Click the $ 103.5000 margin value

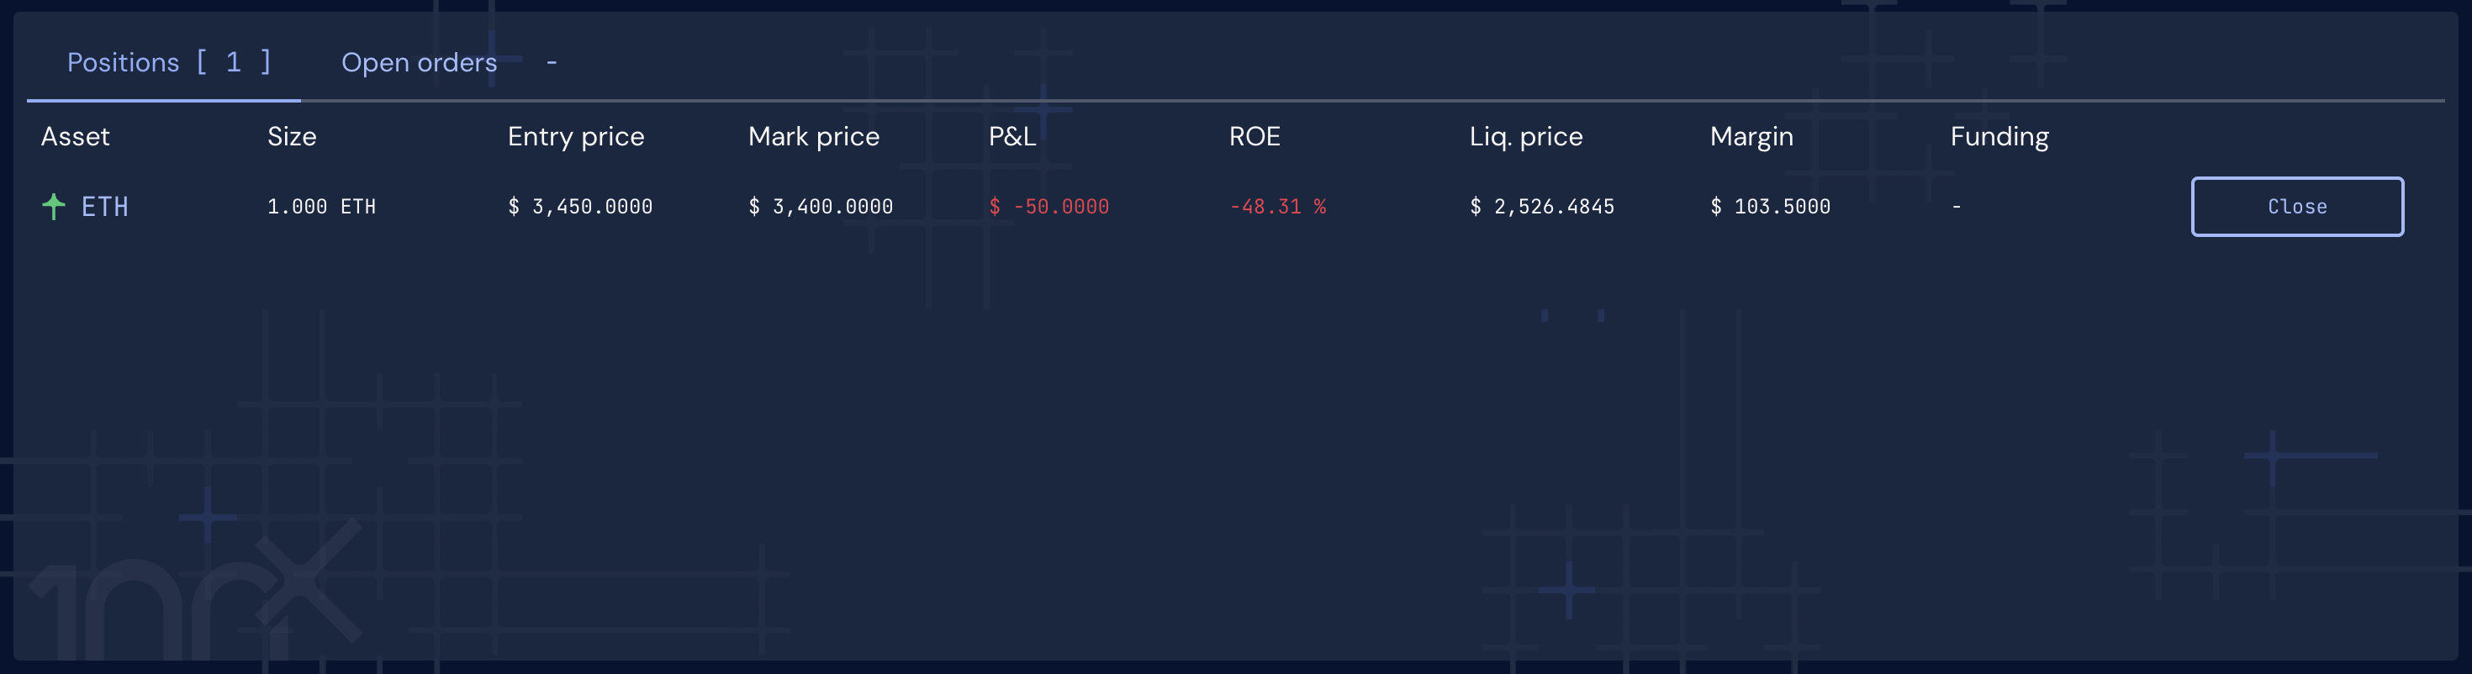click(x=1770, y=206)
